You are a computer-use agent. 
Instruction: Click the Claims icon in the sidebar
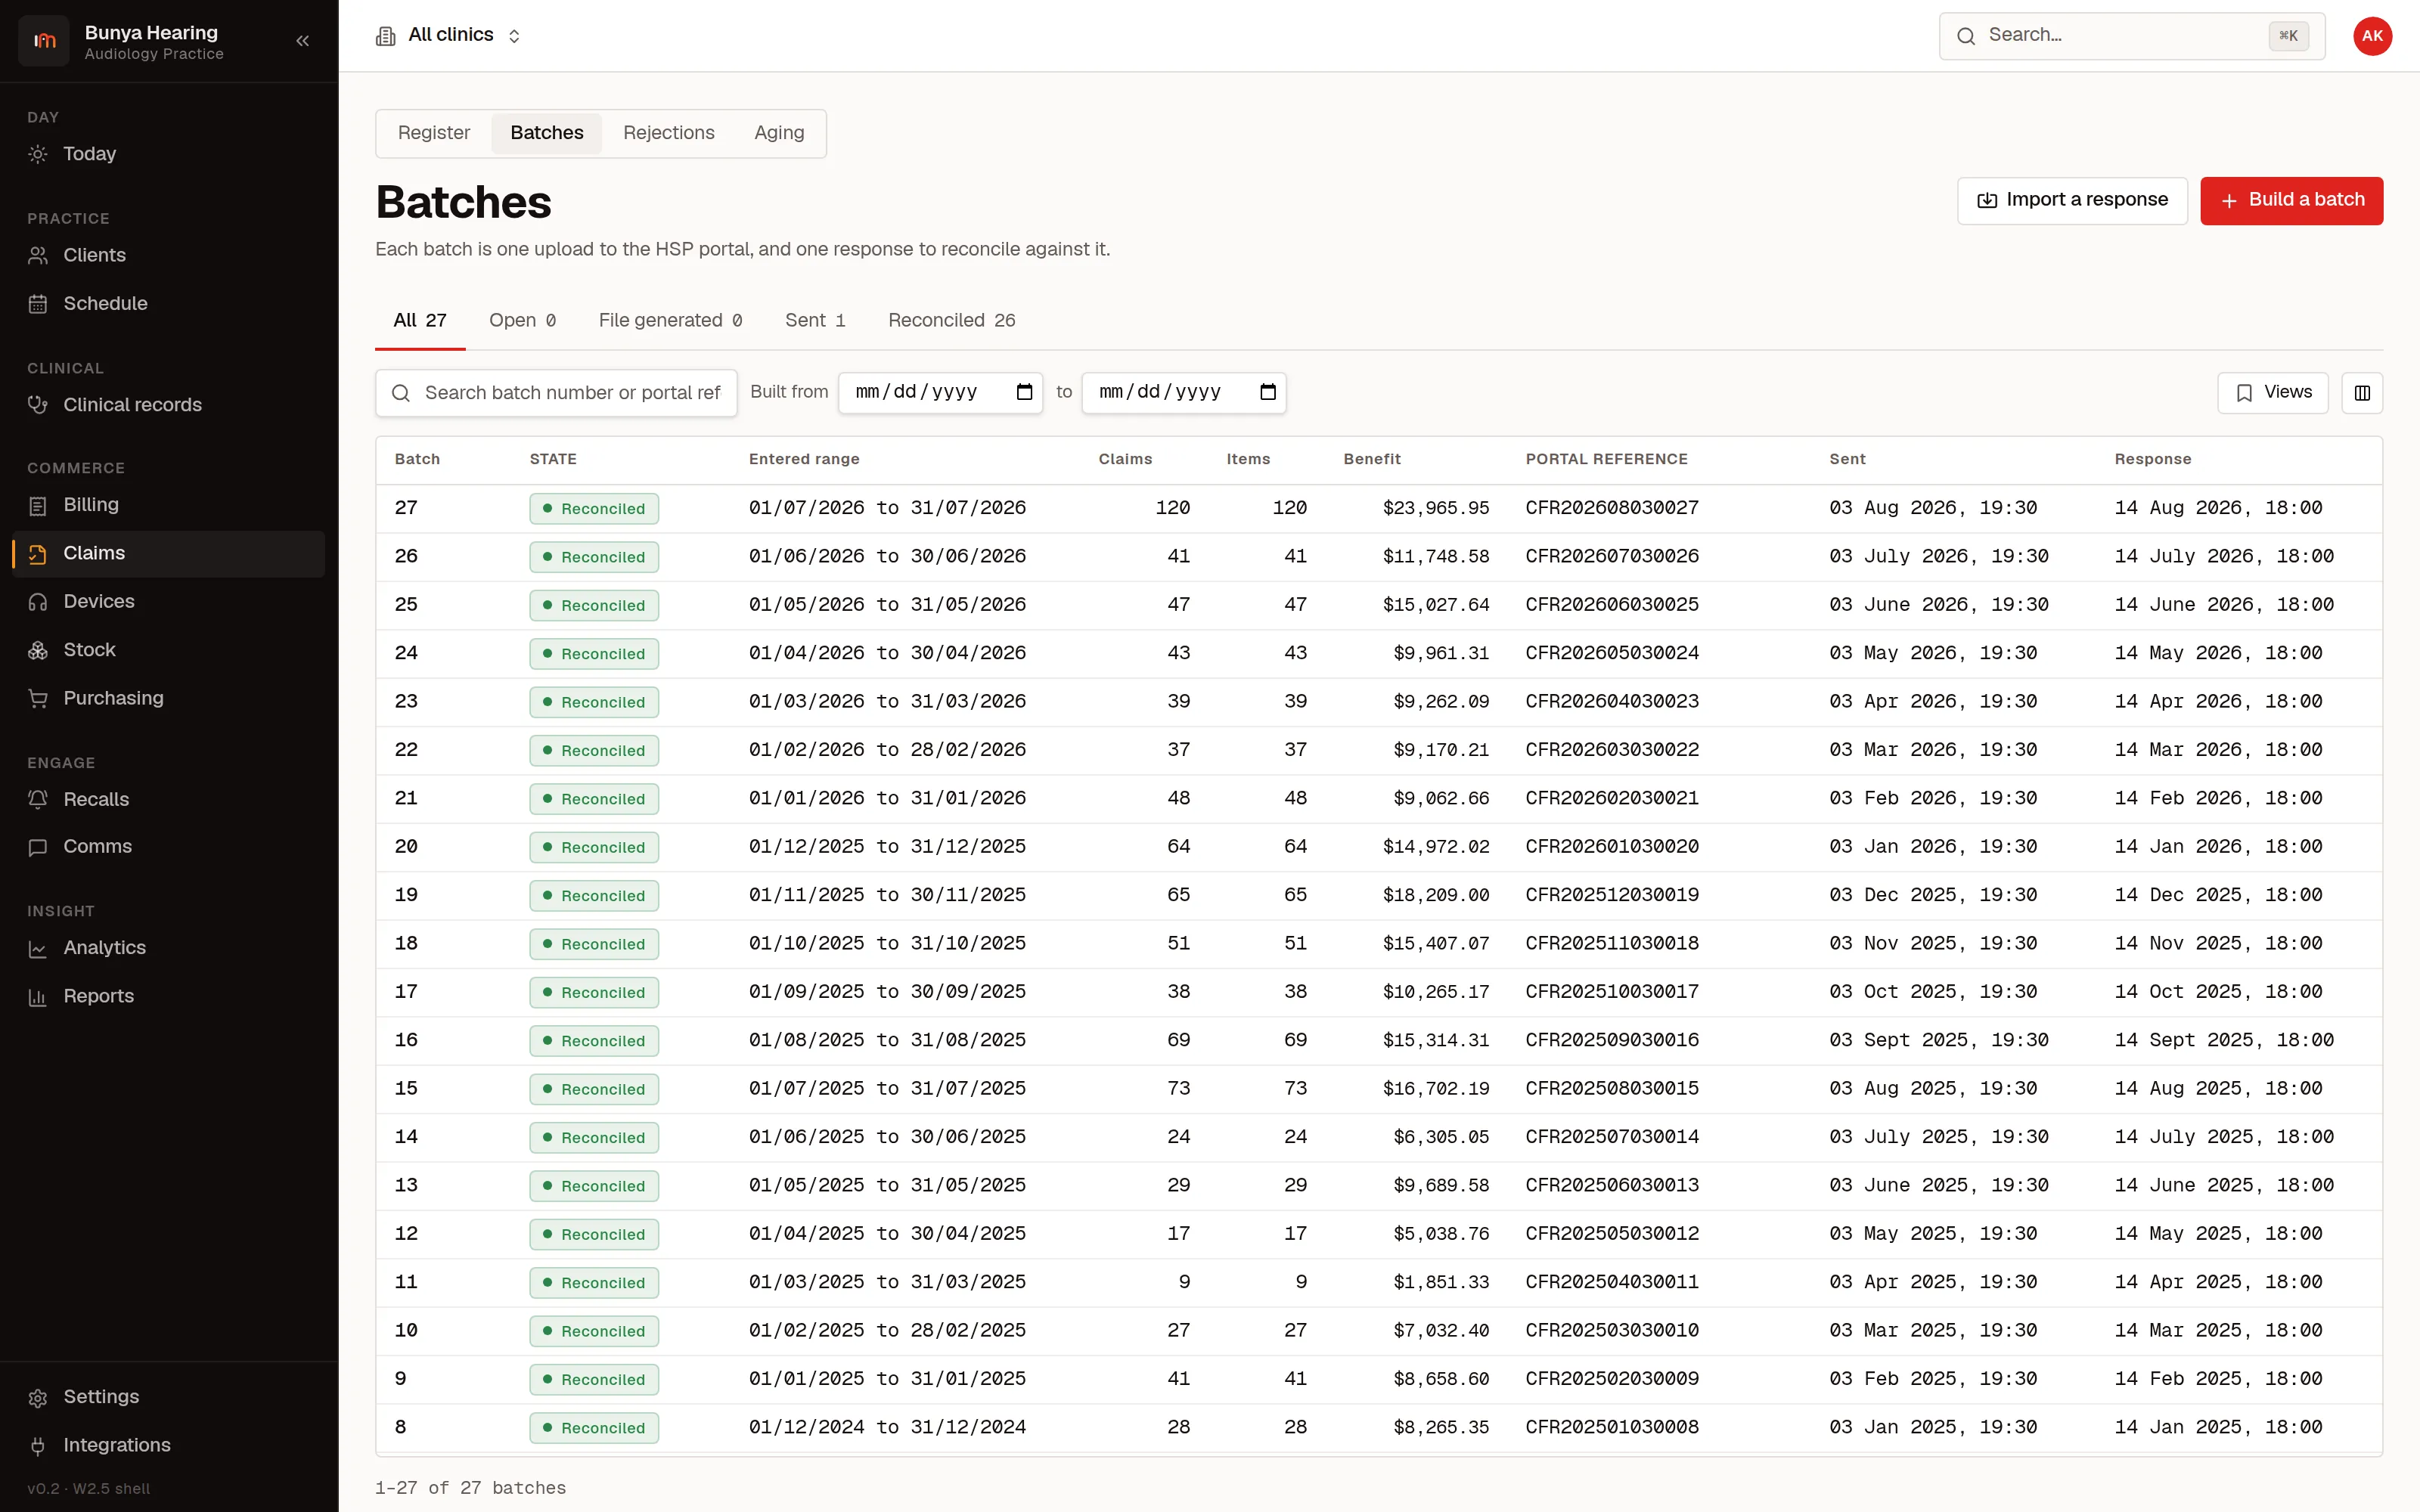38,554
